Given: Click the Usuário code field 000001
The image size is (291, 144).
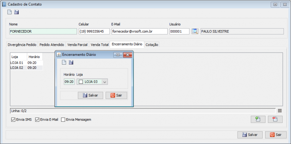Looking at the screenshot, I should click(x=179, y=31).
